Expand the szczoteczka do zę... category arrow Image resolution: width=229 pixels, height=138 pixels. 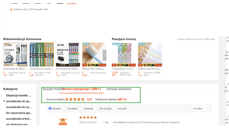tap(4, 101)
